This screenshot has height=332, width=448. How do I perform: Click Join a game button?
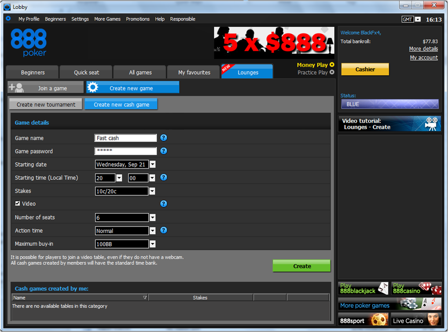[x=46, y=88]
